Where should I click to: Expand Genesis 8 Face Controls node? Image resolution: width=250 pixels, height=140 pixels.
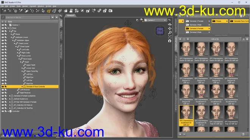[22, 87]
